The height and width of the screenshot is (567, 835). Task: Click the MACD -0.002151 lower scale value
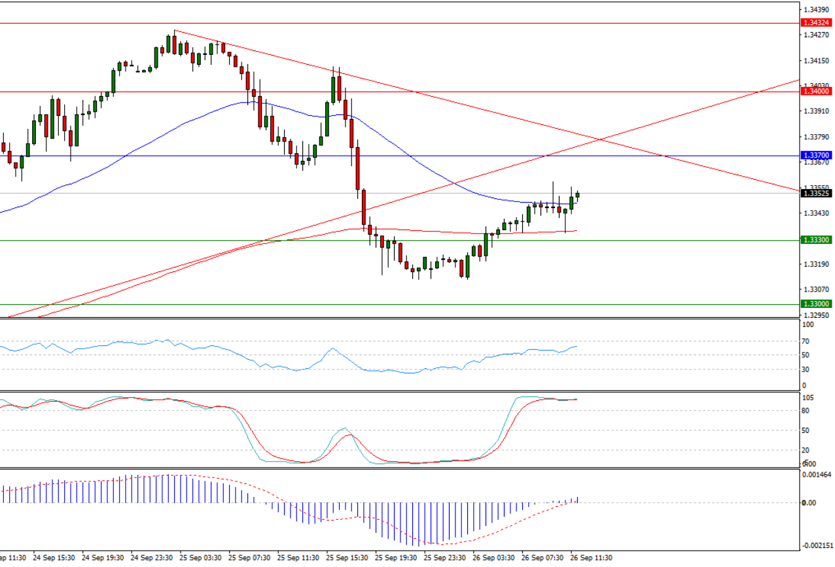(817, 545)
